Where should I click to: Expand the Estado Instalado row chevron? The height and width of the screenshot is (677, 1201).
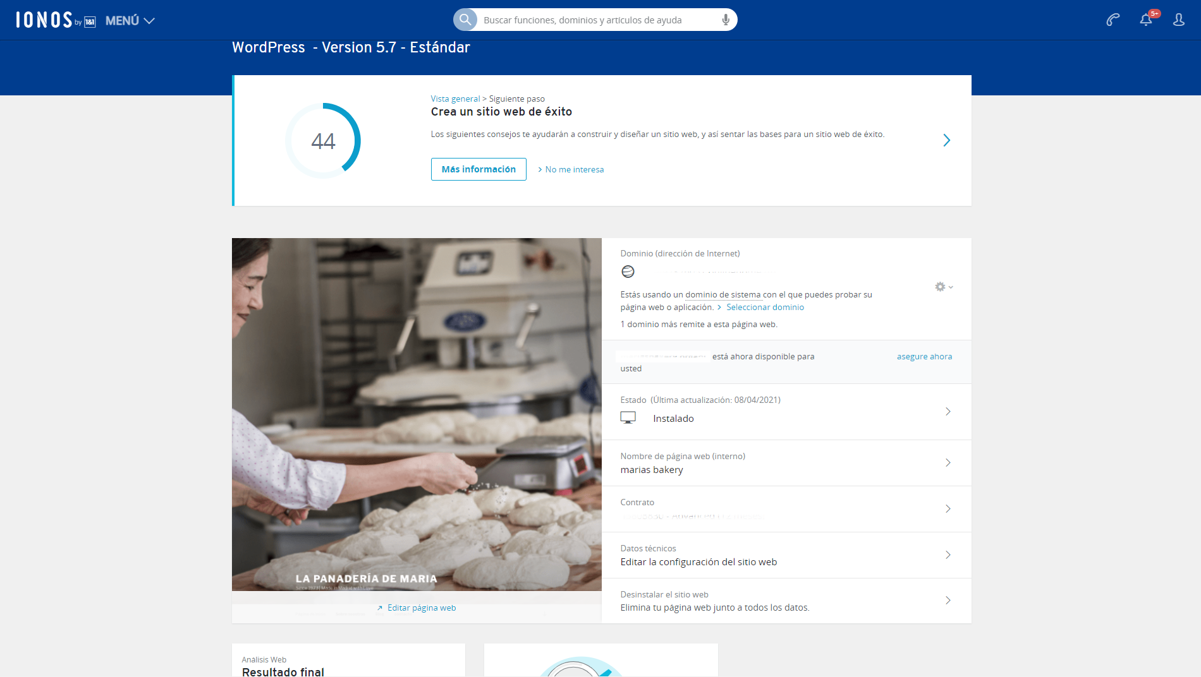(948, 412)
